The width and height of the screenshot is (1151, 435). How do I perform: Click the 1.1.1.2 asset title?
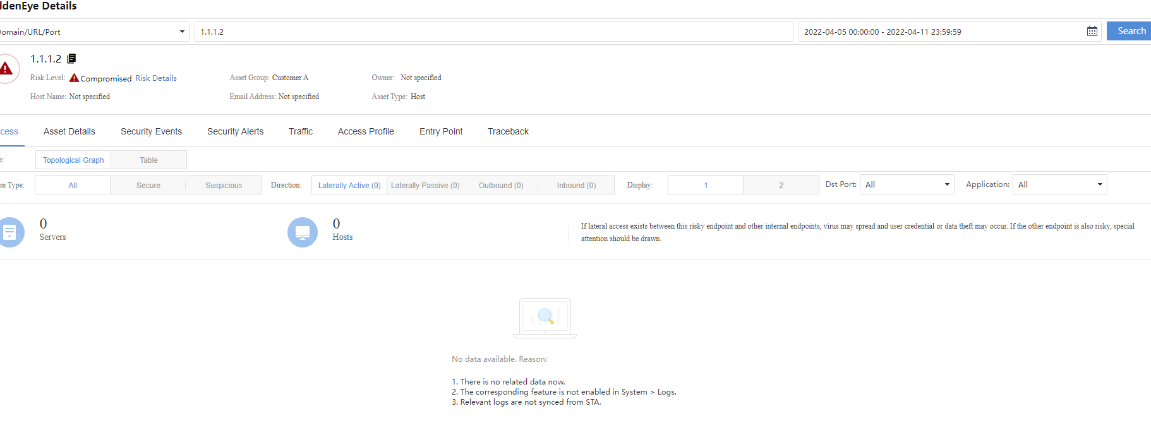[x=46, y=59]
